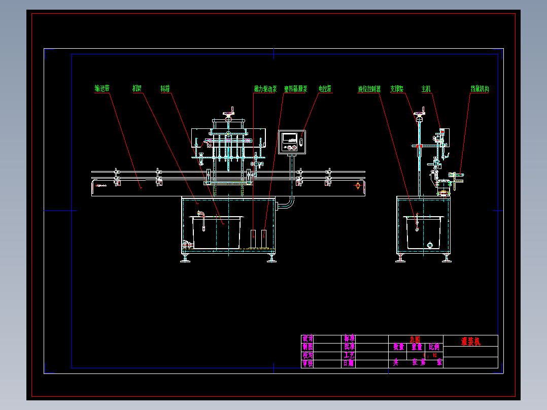The height and width of the screenshot is (410, 547).
Task: Select the 重量 weight header cell
Action: coord(417,347)
